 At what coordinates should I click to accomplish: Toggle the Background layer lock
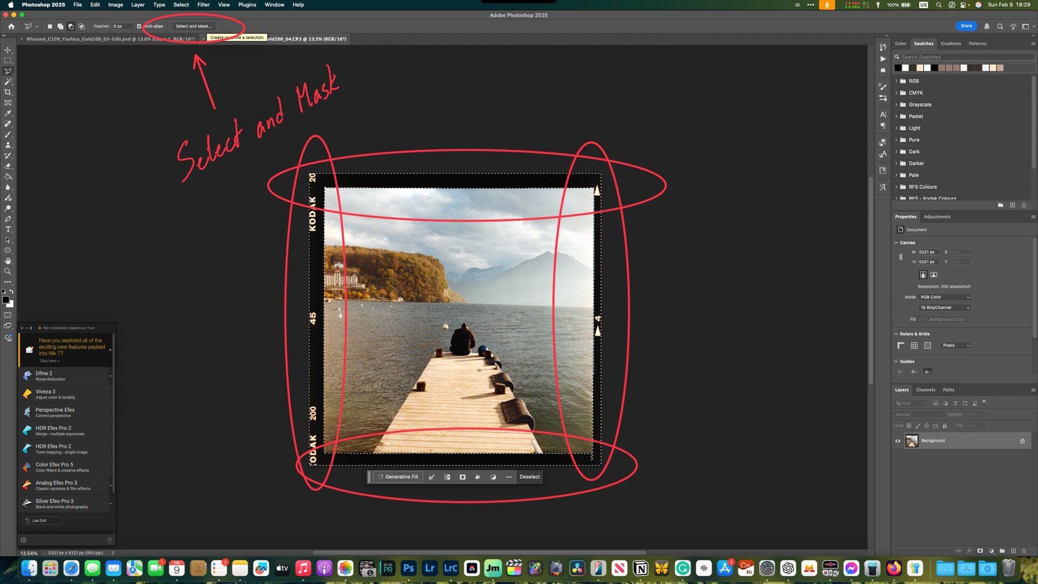point(1022,441)
